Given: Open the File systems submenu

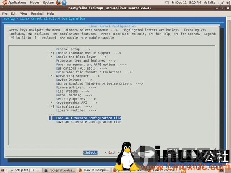Looking at the screenshot, I should 72,91.
